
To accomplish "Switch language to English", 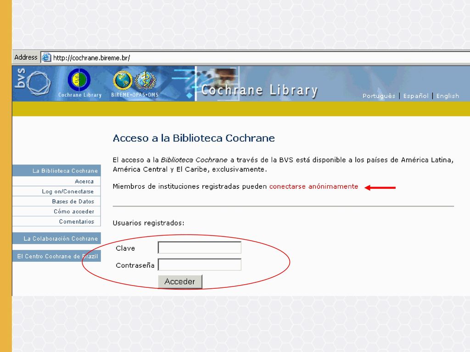I will [x=448, y=96].
